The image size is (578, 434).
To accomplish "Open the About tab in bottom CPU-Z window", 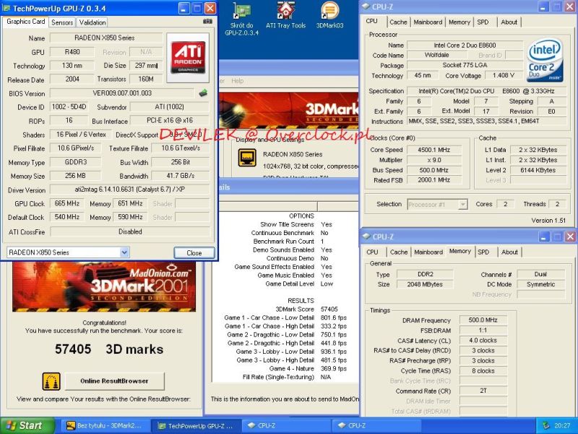I will click(509, 252).
